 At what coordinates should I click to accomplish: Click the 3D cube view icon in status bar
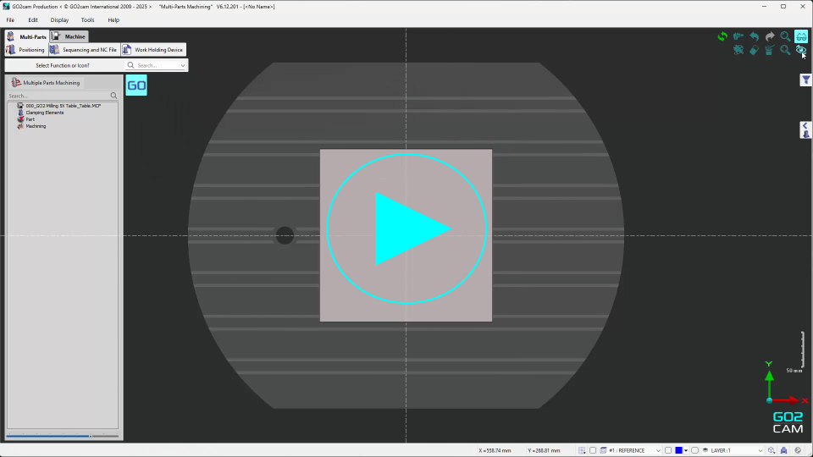coord(772,451)
